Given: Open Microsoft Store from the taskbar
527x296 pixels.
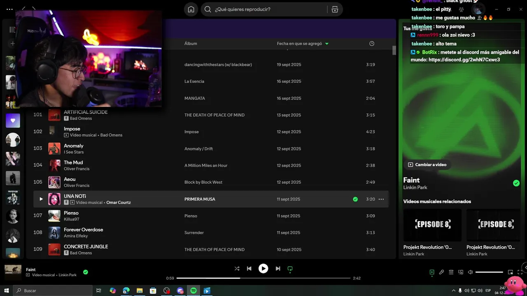Looking at the screenshot, I should 153,291.
